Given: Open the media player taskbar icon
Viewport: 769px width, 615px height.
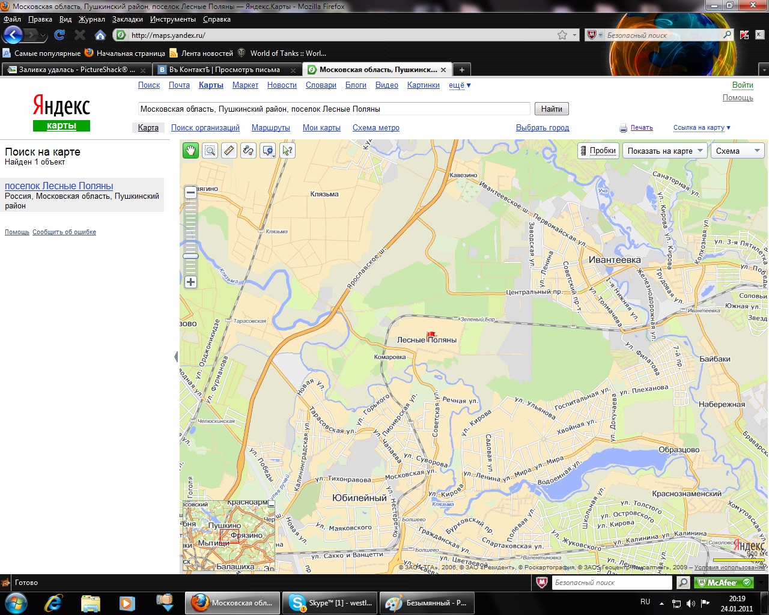Looking at the screenshot, I should click(127, 602).
